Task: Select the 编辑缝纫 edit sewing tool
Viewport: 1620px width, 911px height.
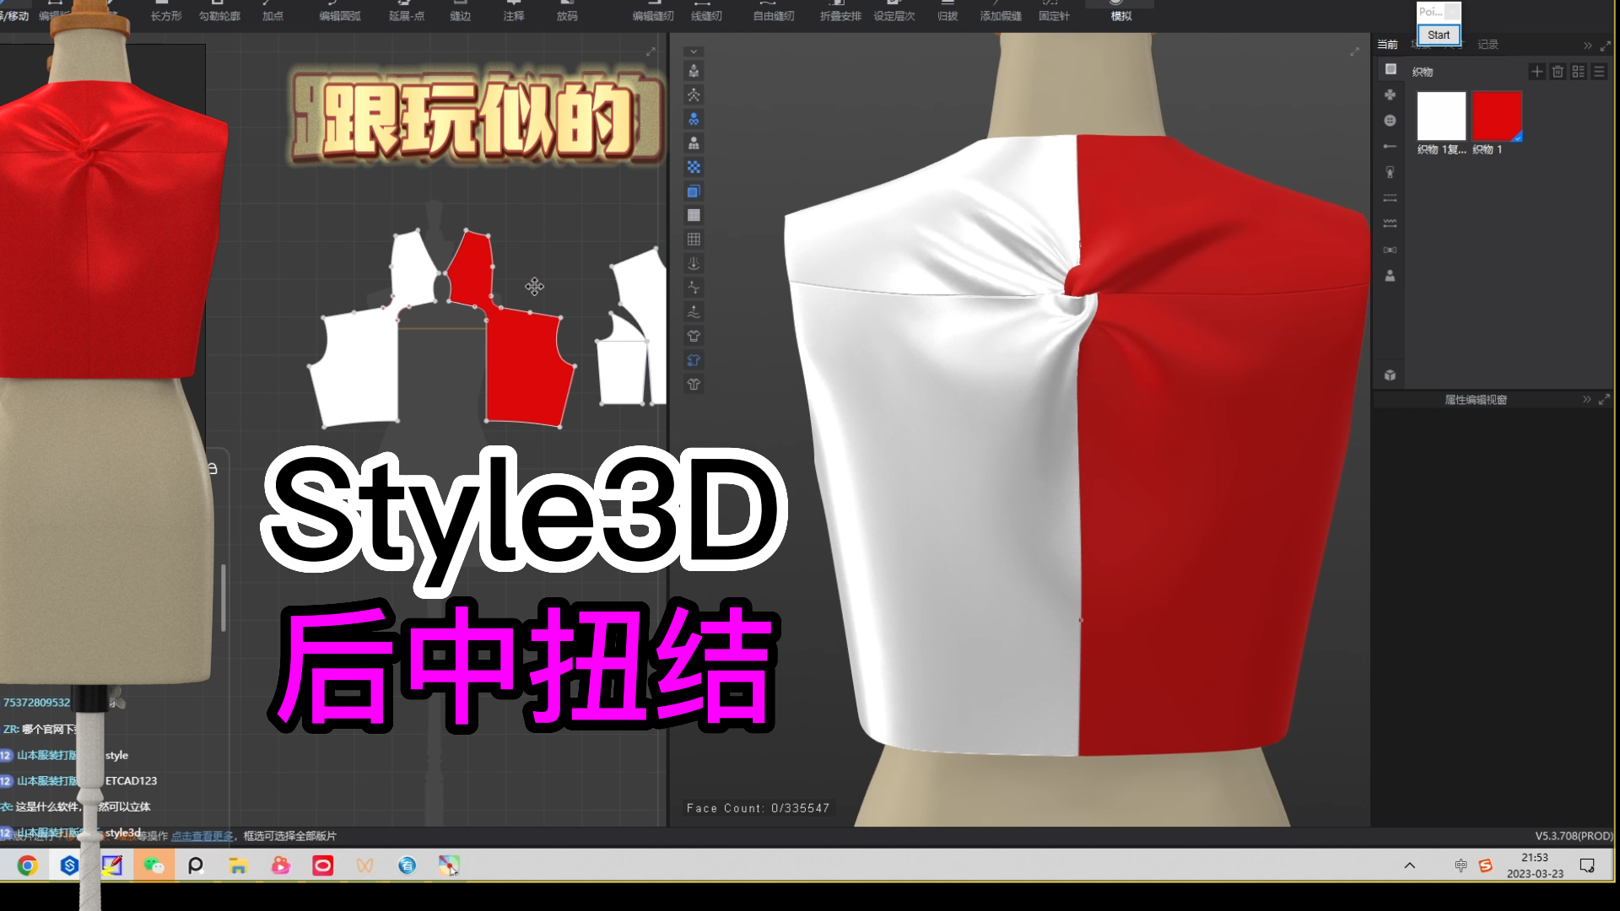Action: click(653, 12)
